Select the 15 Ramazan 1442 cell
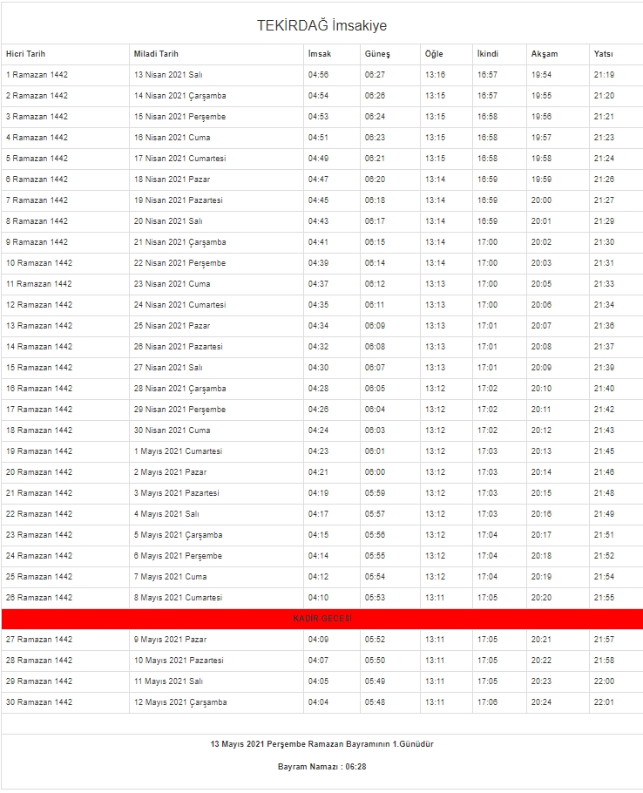The width and height of the screenshot is (643, 793). [x=38, y=368]
